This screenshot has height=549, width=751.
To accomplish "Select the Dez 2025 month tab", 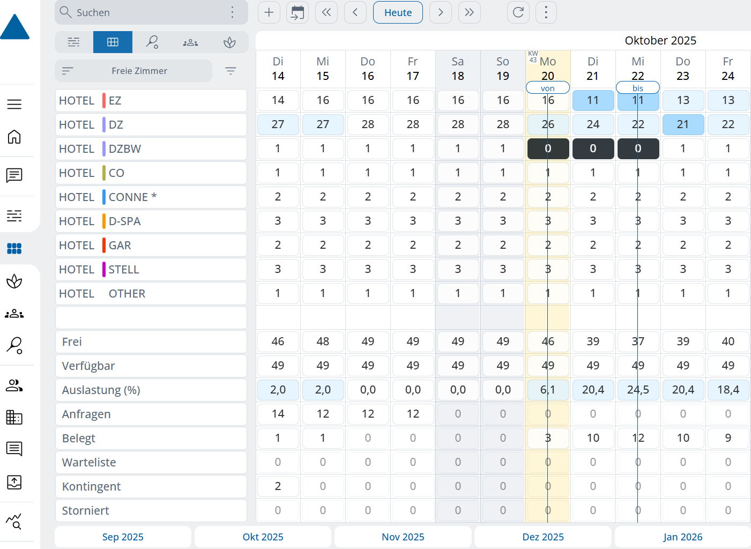I will (542, 537).
